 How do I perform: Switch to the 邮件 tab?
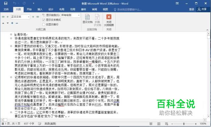coord(83,9)
